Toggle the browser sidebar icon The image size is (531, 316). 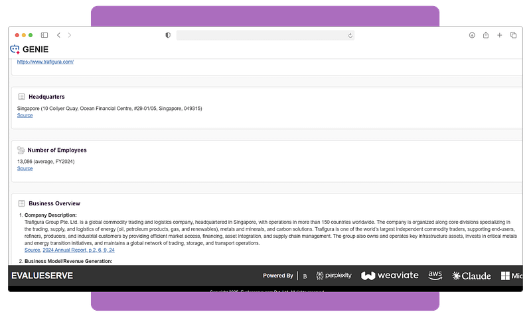point(44,35)
